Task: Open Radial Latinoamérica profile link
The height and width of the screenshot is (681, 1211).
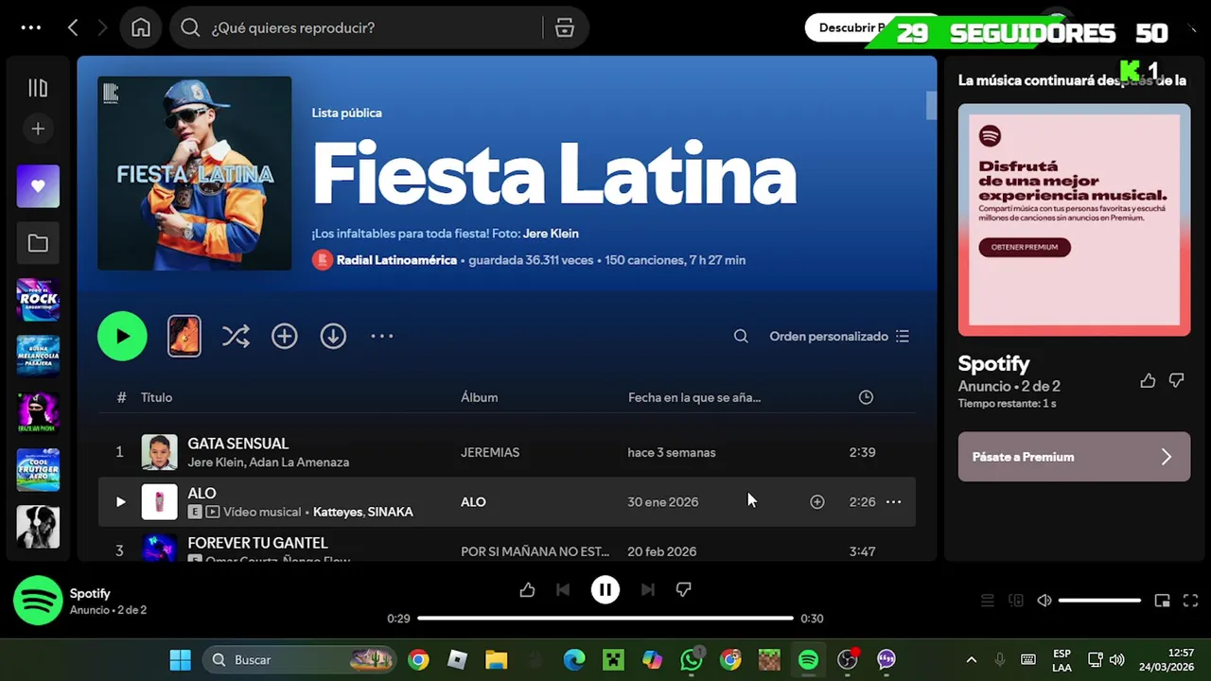Action: (x=396, y=260)
